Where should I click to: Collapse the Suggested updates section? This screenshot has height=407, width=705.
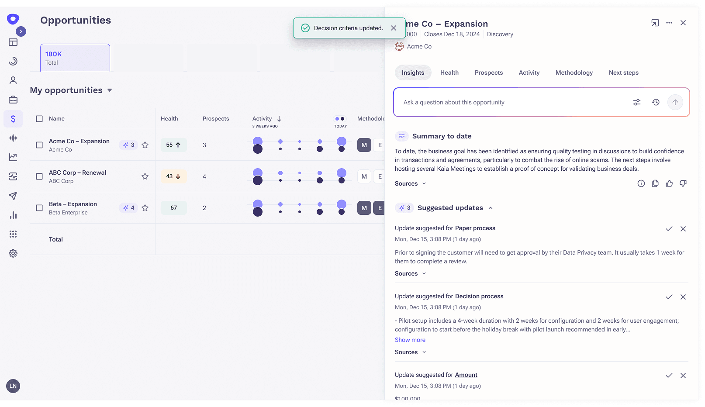[490, 208]
